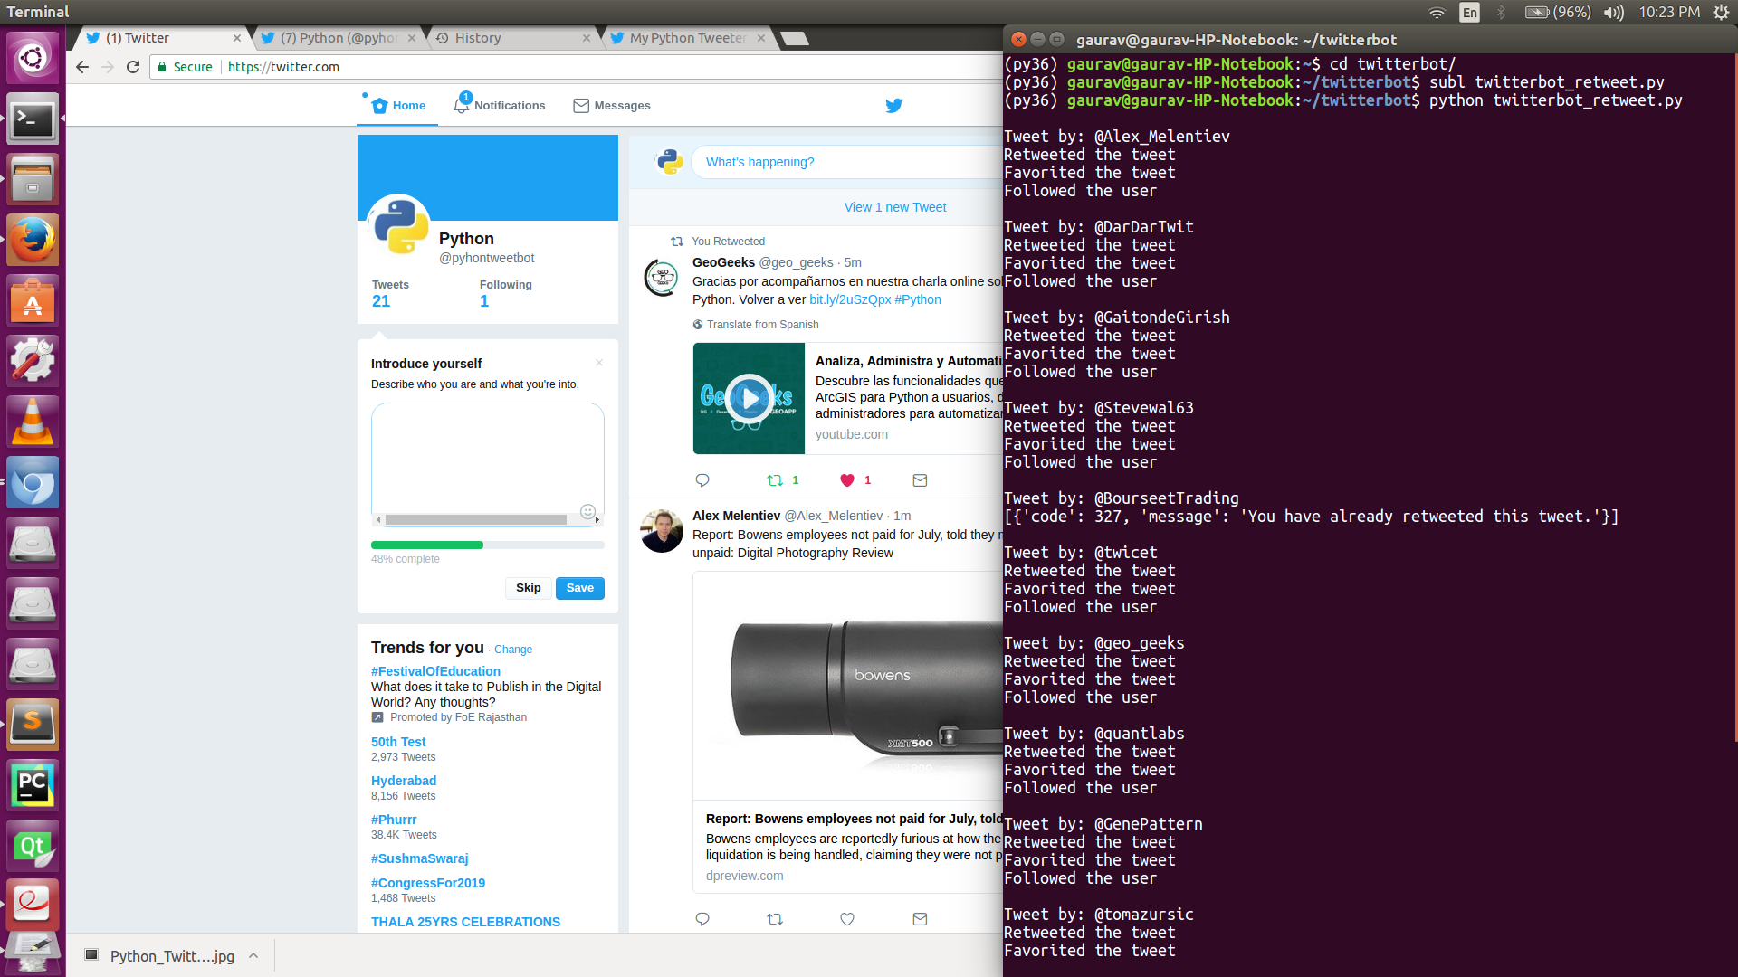1738x977 pixels.
Task: Reply to the Bowens report tweet
Action: pos(702,919)
